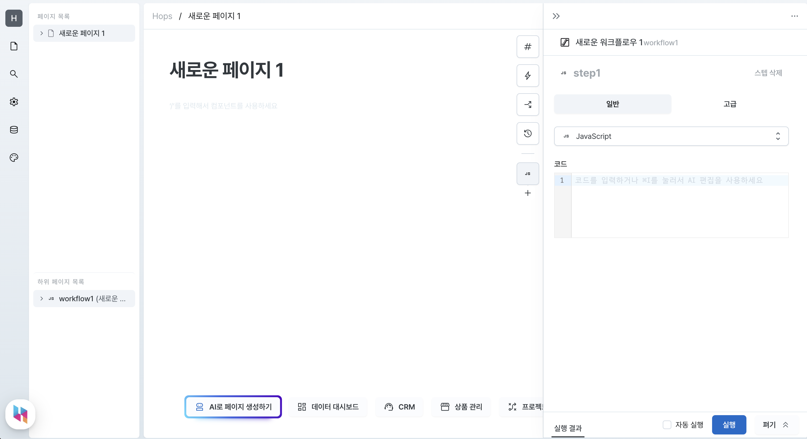Image resolution: width=807 pixels, height=439 pixels.
Task: Select the JS step button in toolbar
Action: point(528,173)
